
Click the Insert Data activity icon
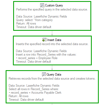tap(44, 40)
